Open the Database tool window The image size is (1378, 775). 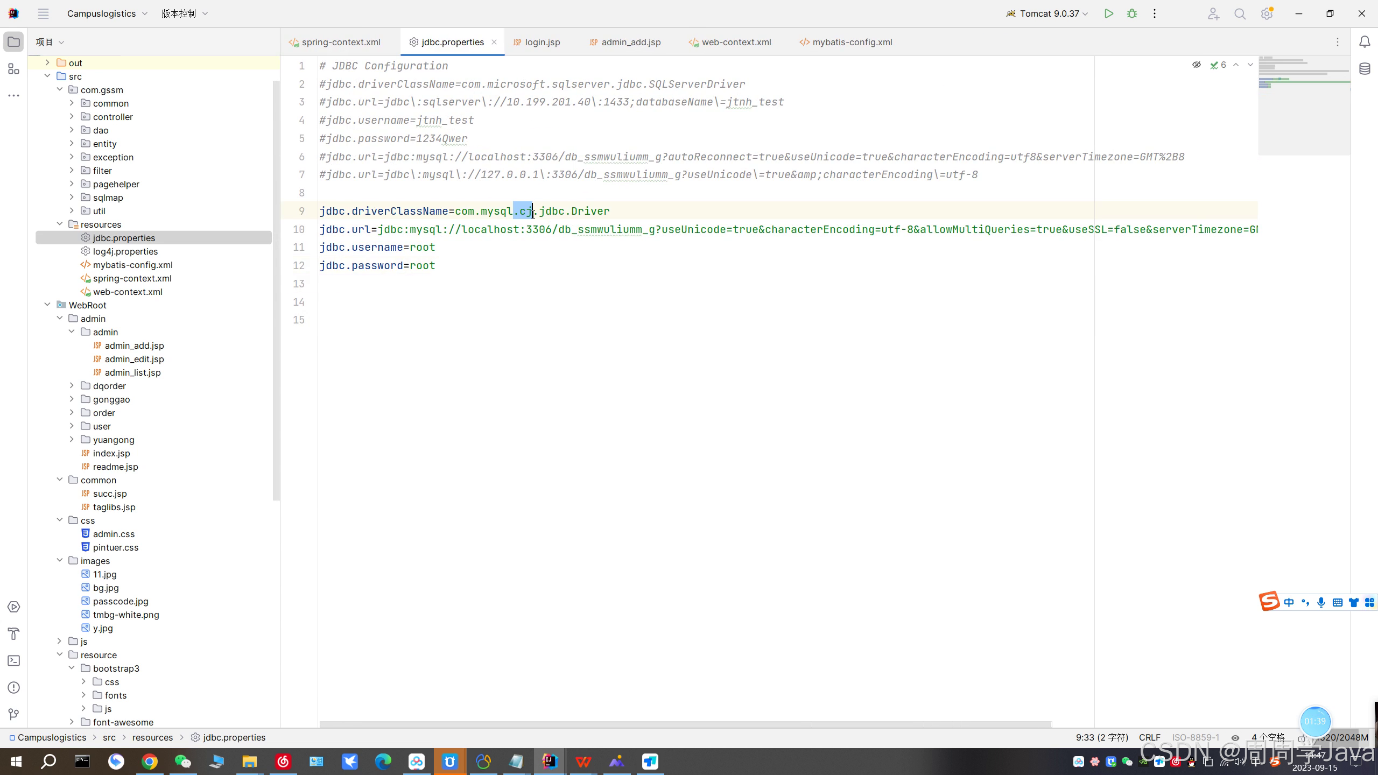1365,69
